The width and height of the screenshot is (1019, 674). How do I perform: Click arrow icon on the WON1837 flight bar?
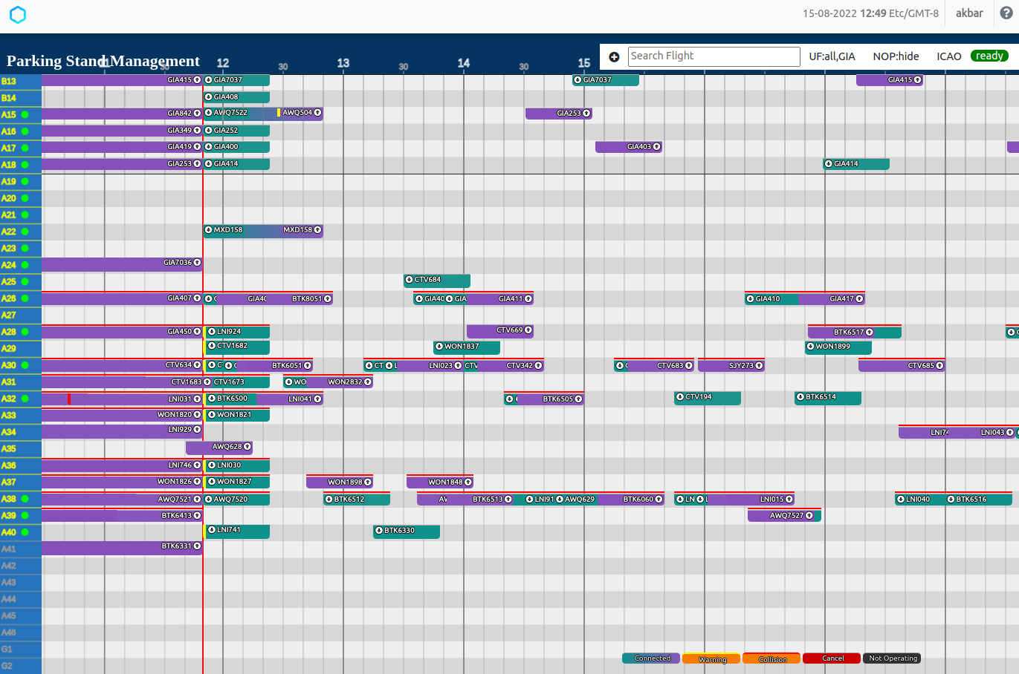click(x=439, y=347)
